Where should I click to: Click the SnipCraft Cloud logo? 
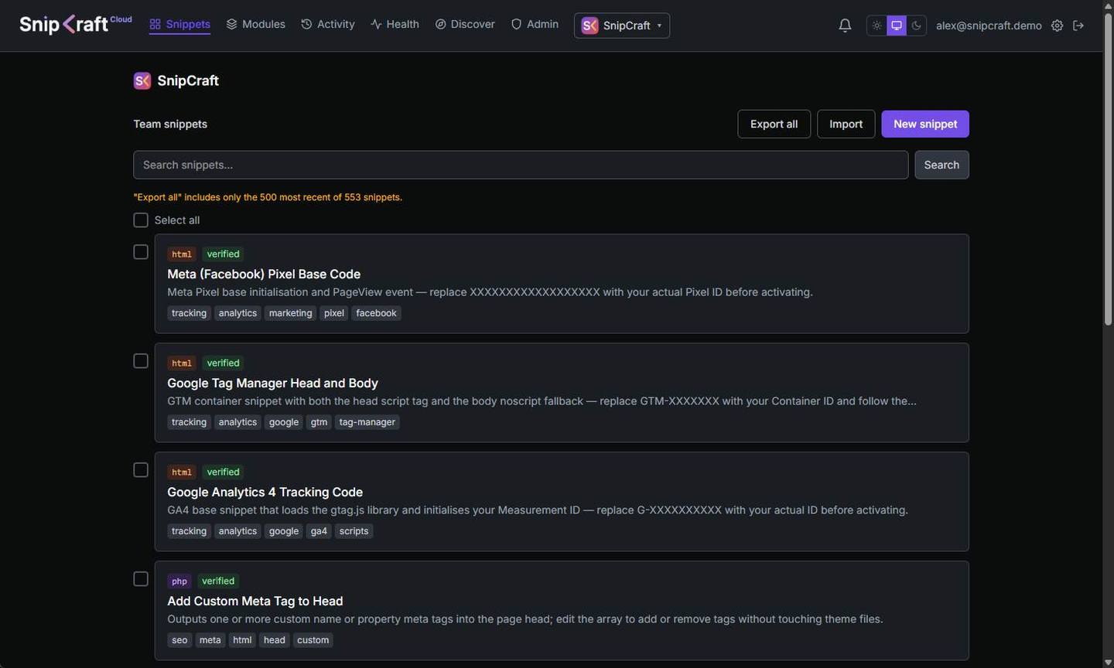(x=75, y=25)
